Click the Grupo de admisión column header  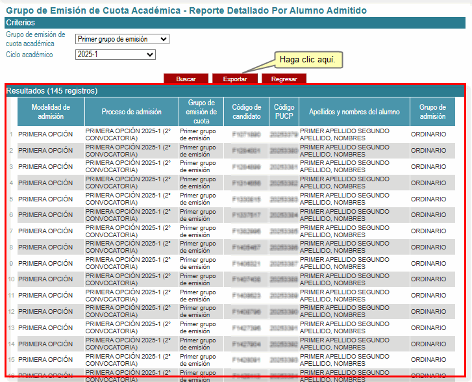coord(432,112)
